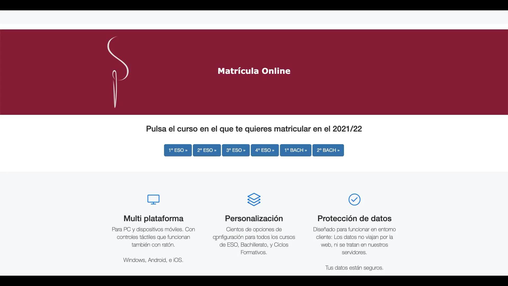Viewport: 508px width, 286px height.
Task: Click the stacked layers Personalización icon
Action: point(254,199)
